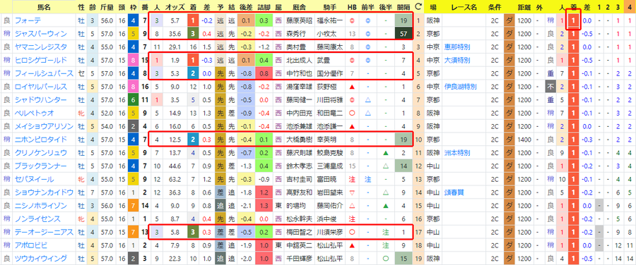Screen dimensions: 636x265
Task: Sort by 詰脚 column header
Action: (264, 7)
